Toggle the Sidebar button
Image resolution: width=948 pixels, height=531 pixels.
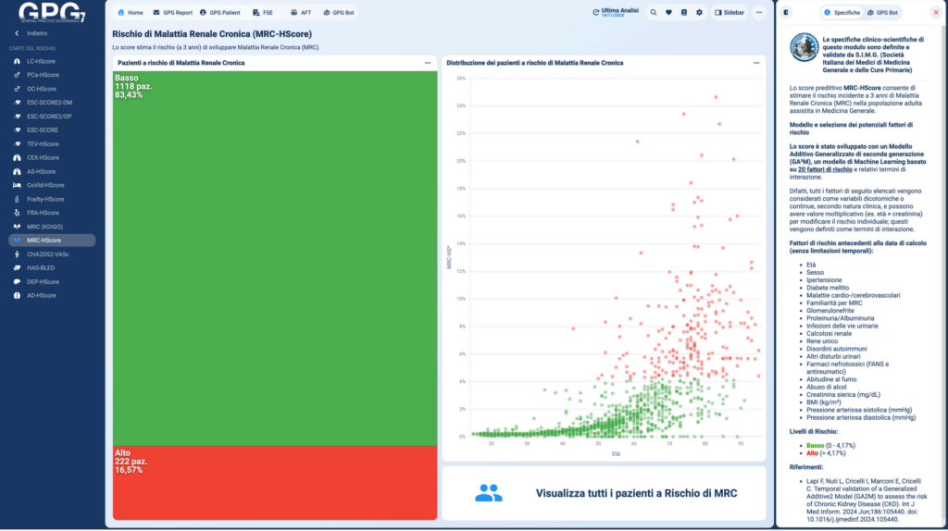[x=729, y=13]
